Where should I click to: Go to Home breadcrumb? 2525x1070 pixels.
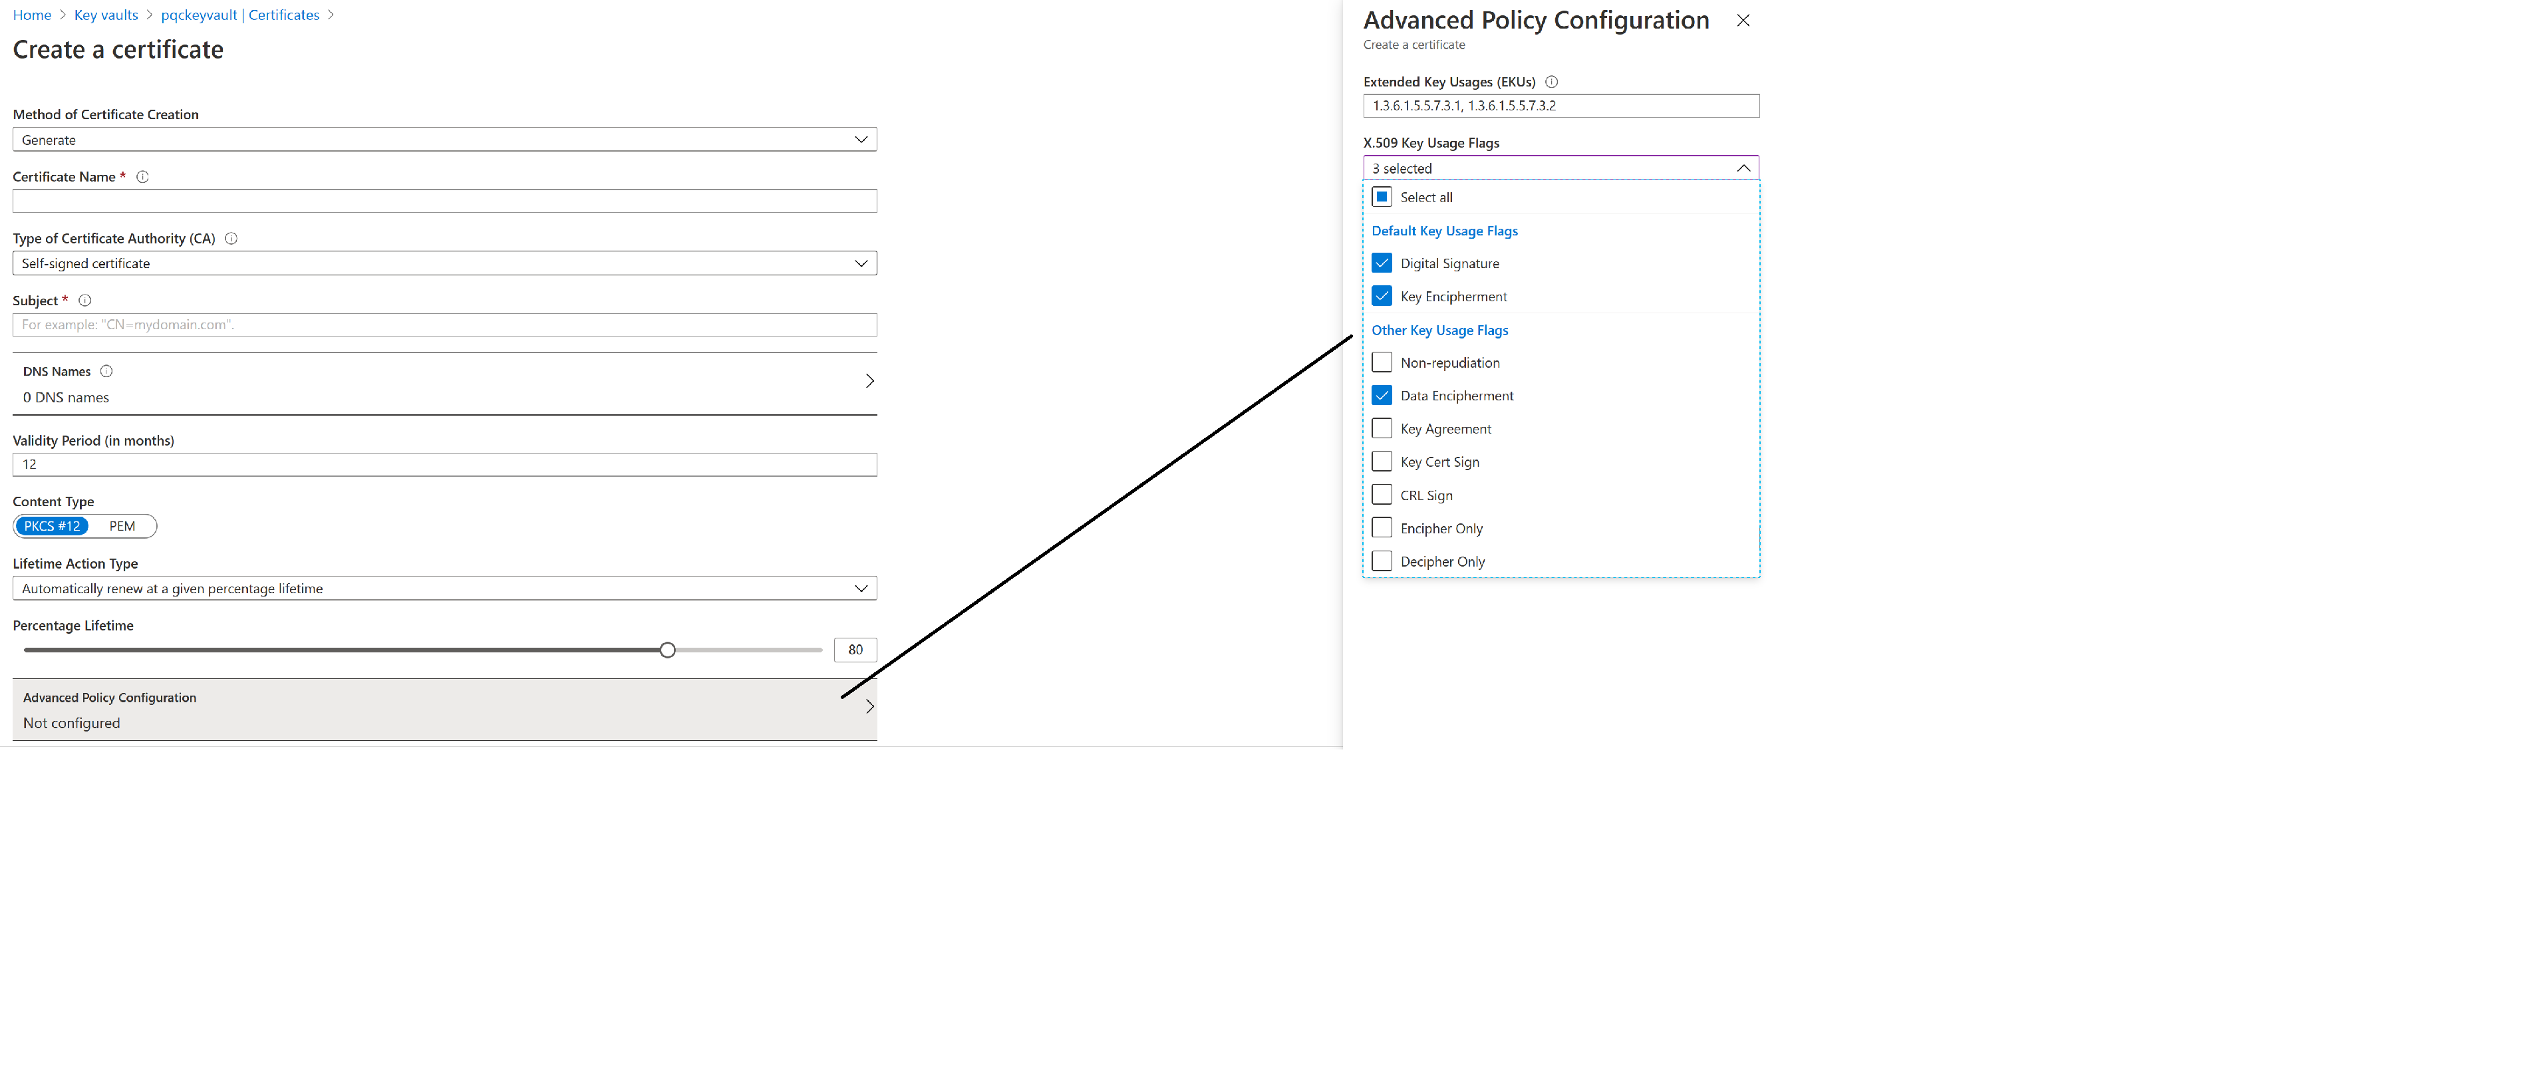coord(31,15)
